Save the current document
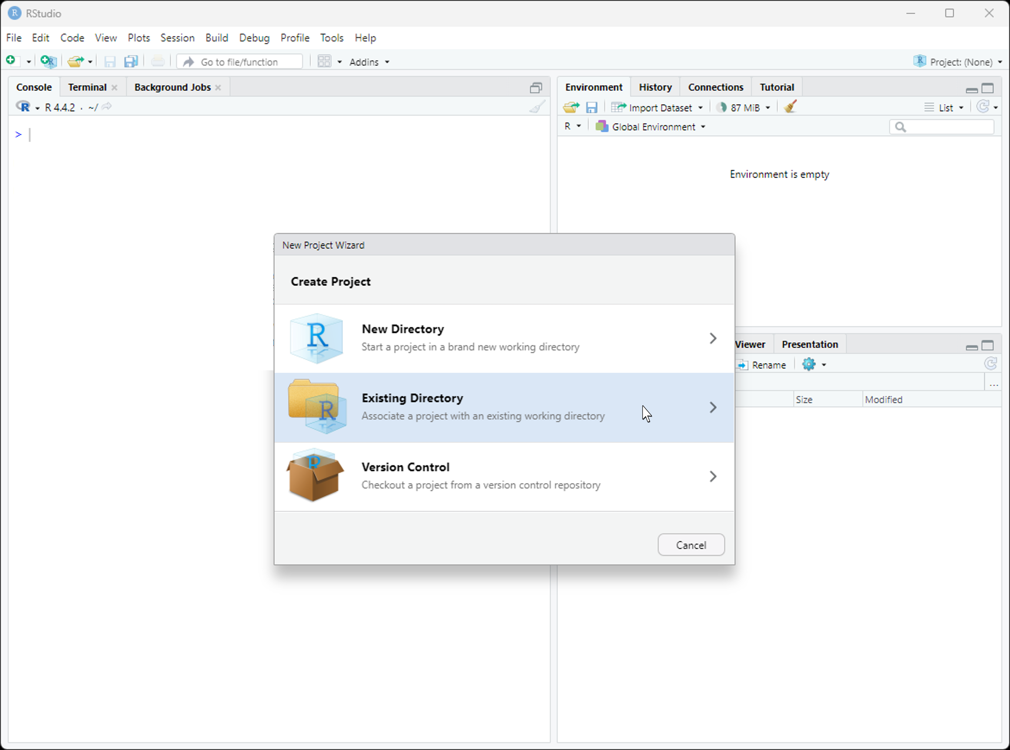The image size is (1010, 750). click(109, 61)
